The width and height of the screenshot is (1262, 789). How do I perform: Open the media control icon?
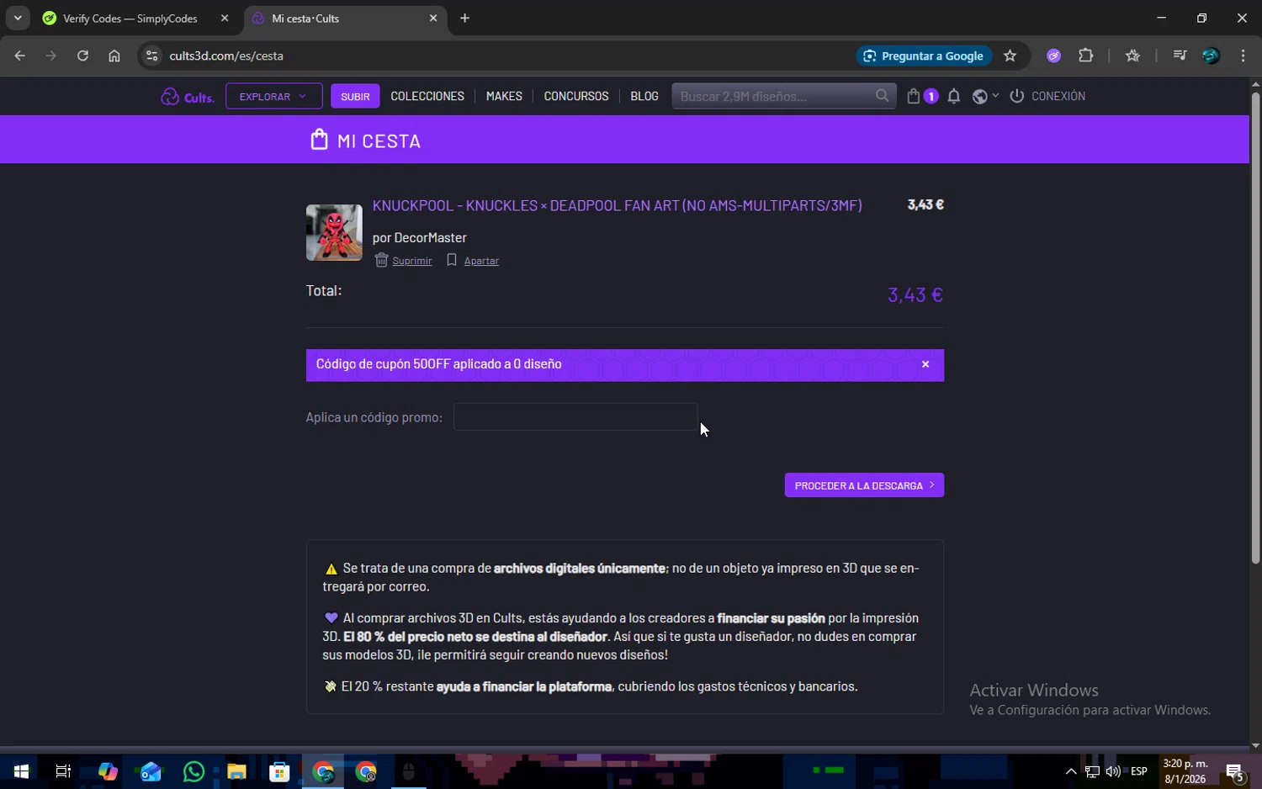(x=1180, y=56)
